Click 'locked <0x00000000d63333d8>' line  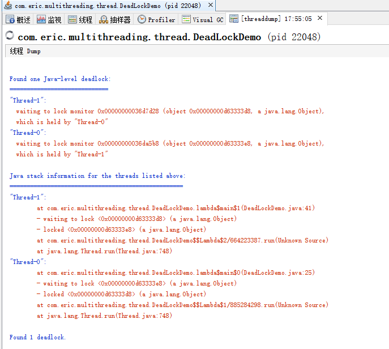point(122,294)
